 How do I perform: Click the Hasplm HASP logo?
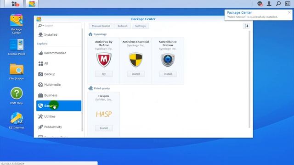104,114
